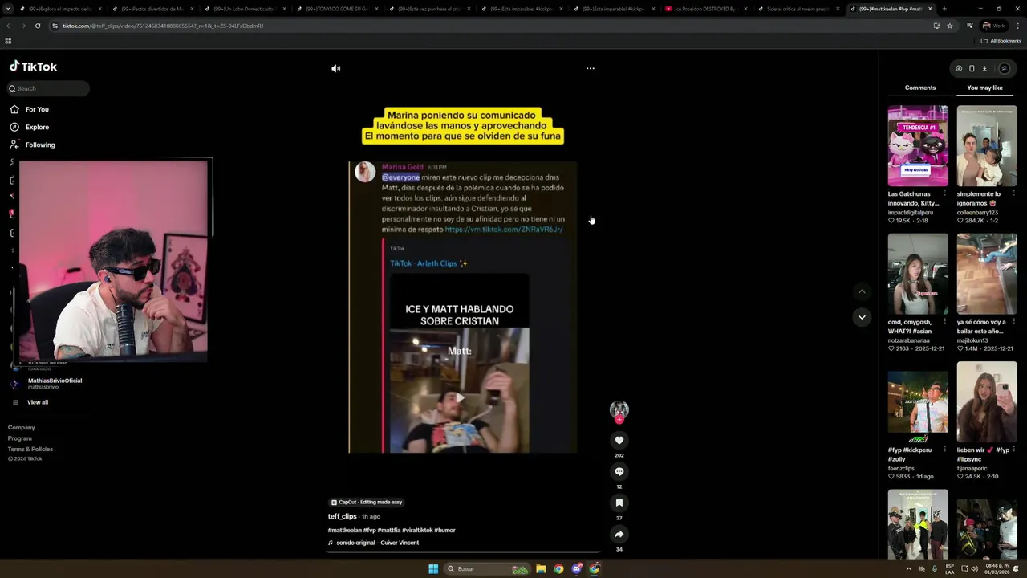Image resolution: width=1027 pixels, height=578 pixels.
Task: Open the Program footer link
Action: (x=20, y=438)
